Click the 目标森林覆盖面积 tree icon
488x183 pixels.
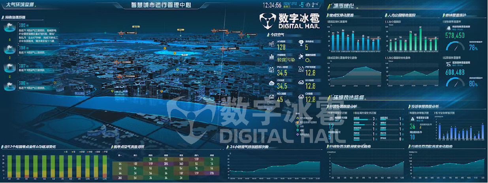point(448,28)
